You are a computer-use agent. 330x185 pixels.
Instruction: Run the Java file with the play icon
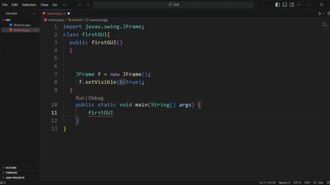[320, 13]
